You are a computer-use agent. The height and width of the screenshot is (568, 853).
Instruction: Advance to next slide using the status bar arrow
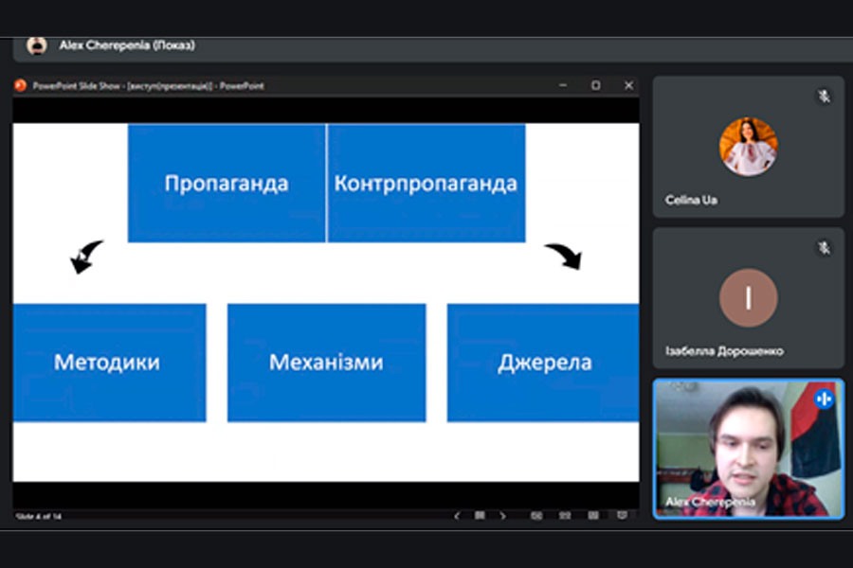coord(502,516)
